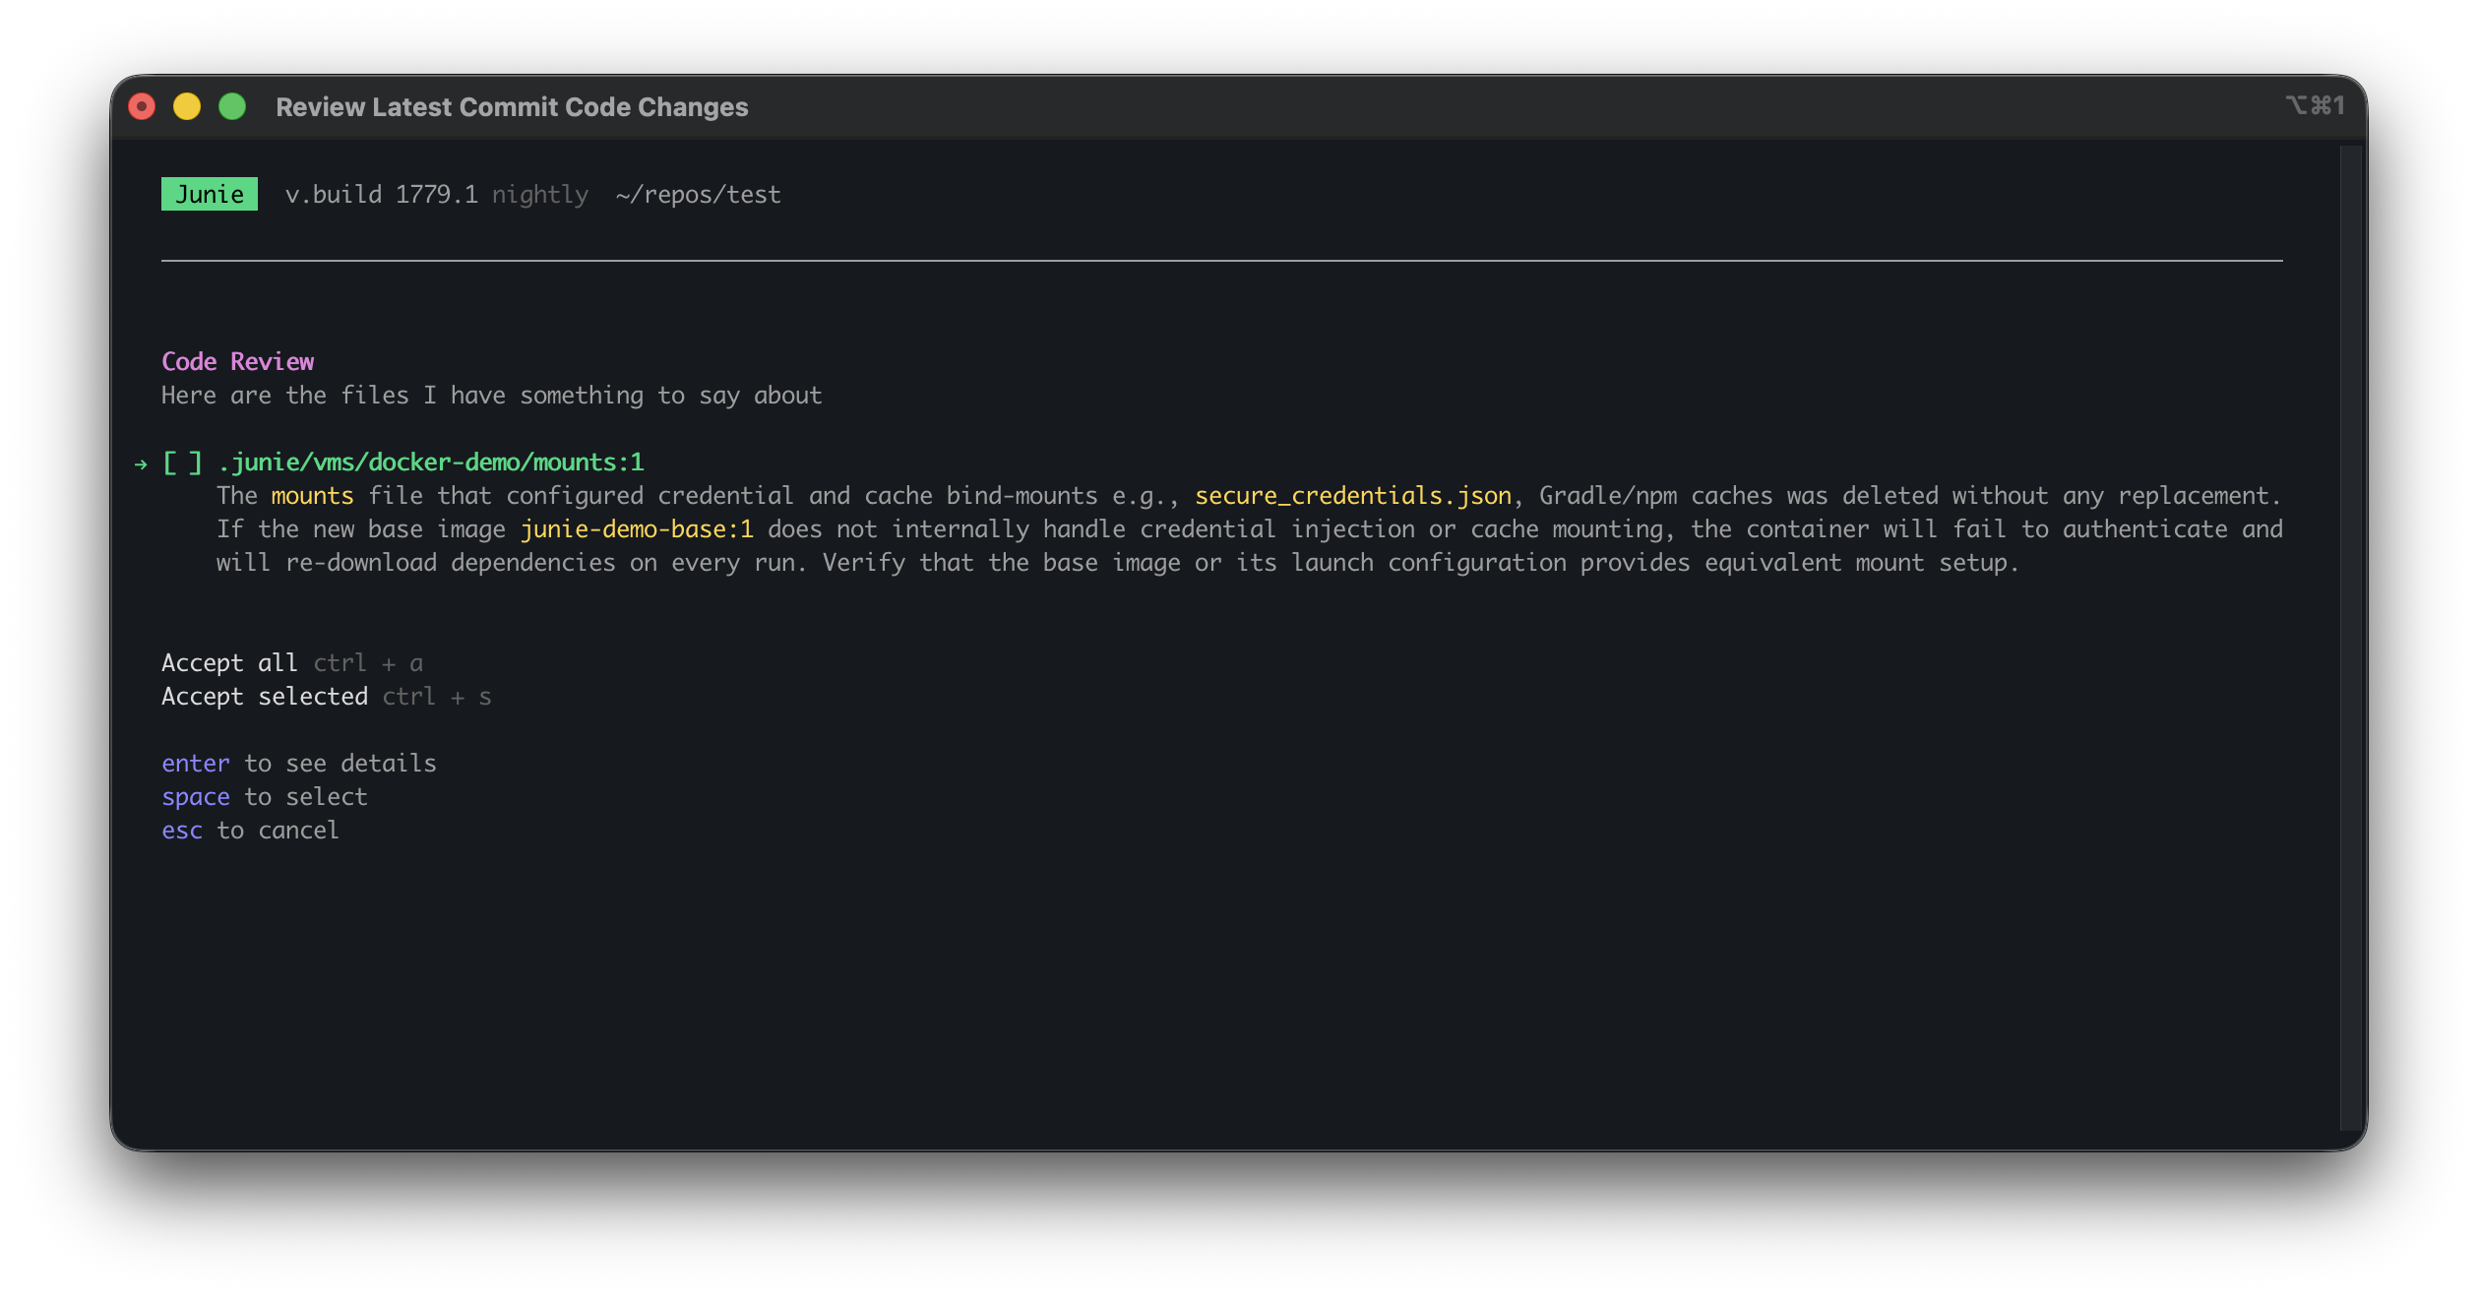Click the 'esc to cancel' hint
The height and width of the screenshot is (1297, 2478).
[x=251, y=831]
